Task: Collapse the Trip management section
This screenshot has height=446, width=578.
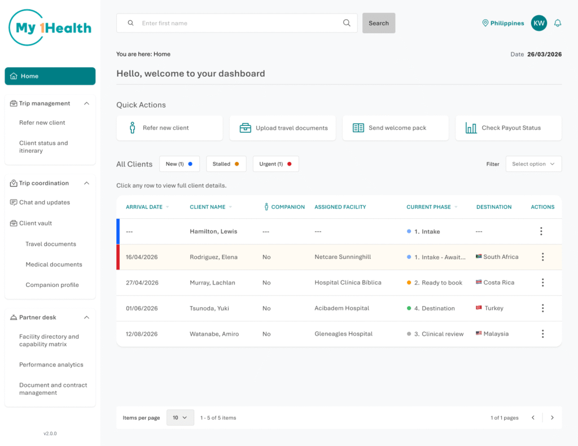Action: point(86,104)
